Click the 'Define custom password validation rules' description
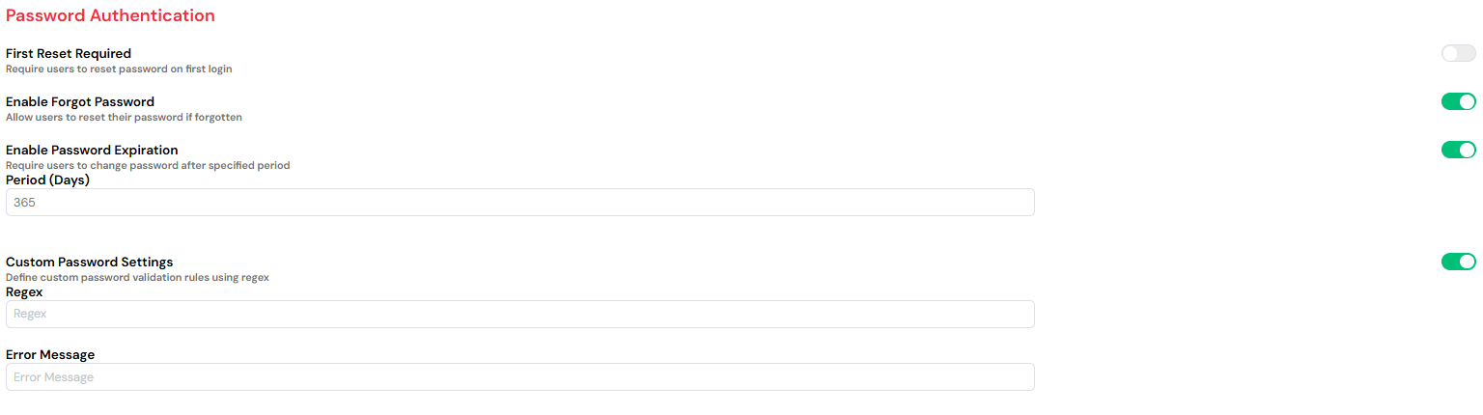Screen dimensions: 1483x415 (x=137, y=278)
